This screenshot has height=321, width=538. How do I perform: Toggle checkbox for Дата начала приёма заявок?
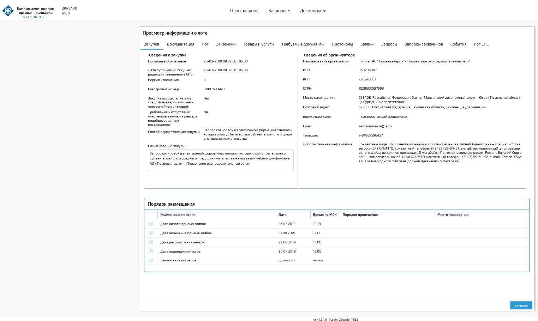click(151, 224)
